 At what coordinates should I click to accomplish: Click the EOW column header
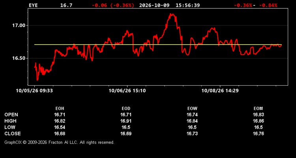[x=192, y=109]
